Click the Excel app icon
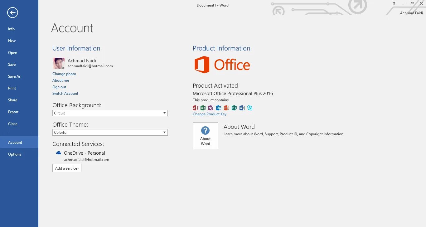Screen dimensions: 426x227 click(x=203, y=108)
